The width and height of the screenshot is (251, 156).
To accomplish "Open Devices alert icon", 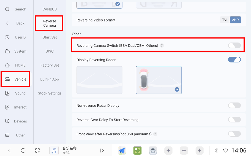I will (x=7, y=121).
